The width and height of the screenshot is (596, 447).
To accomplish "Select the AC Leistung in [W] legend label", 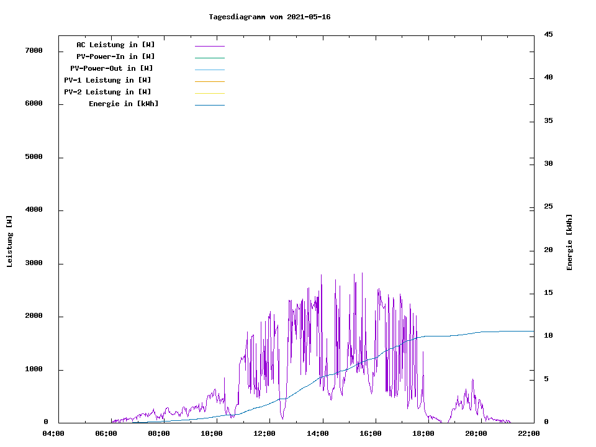I will coord(115,45).
